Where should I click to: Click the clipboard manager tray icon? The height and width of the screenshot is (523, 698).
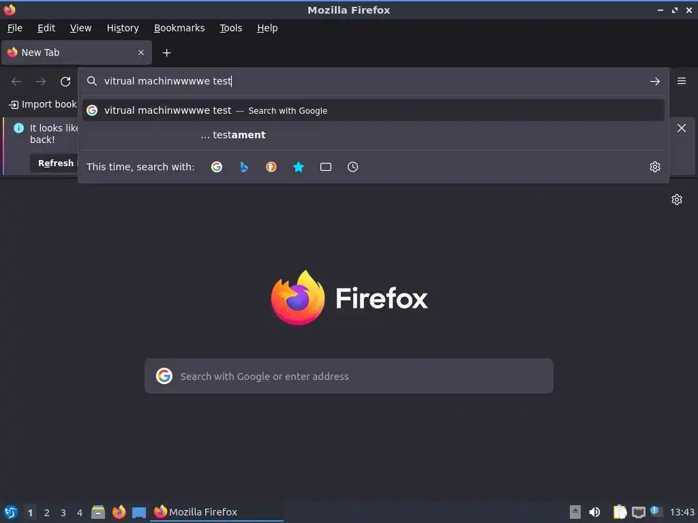click(x=620, y=512)
